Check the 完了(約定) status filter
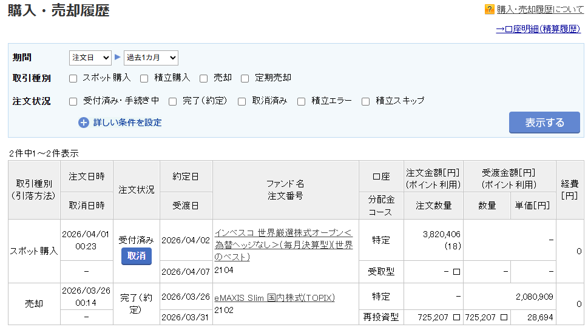The image size is (588, 330). point(173,101)
